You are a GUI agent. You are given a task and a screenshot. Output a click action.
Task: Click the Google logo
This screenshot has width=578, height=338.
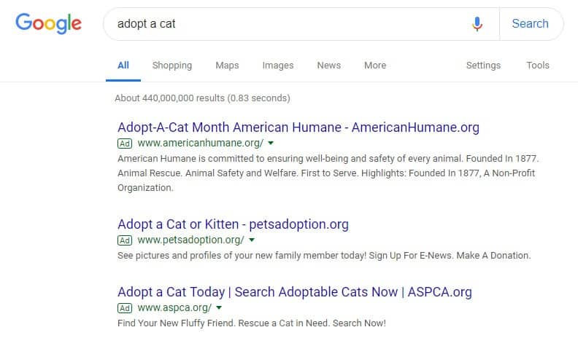48,23
